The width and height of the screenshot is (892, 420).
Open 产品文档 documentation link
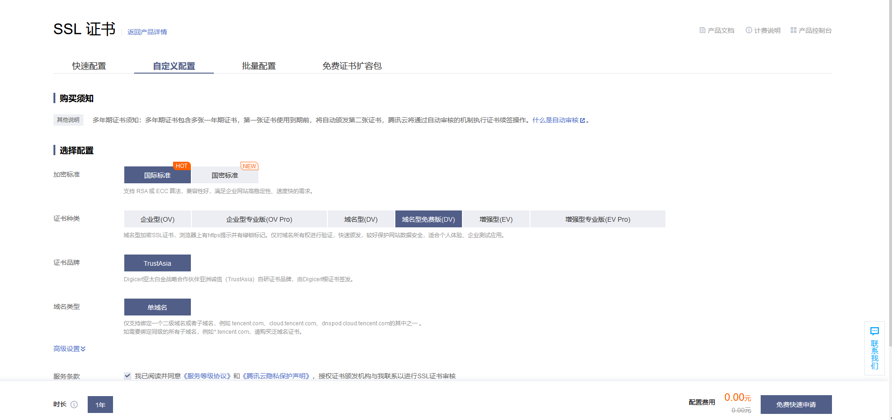(717, 30)
